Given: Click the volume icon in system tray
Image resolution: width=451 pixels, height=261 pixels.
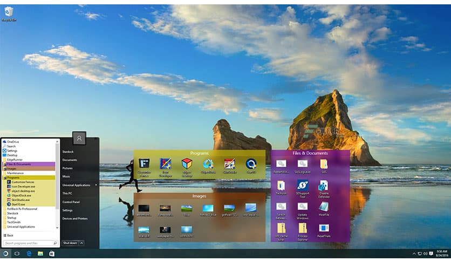Looking at the screenshot, I should 425,253.
